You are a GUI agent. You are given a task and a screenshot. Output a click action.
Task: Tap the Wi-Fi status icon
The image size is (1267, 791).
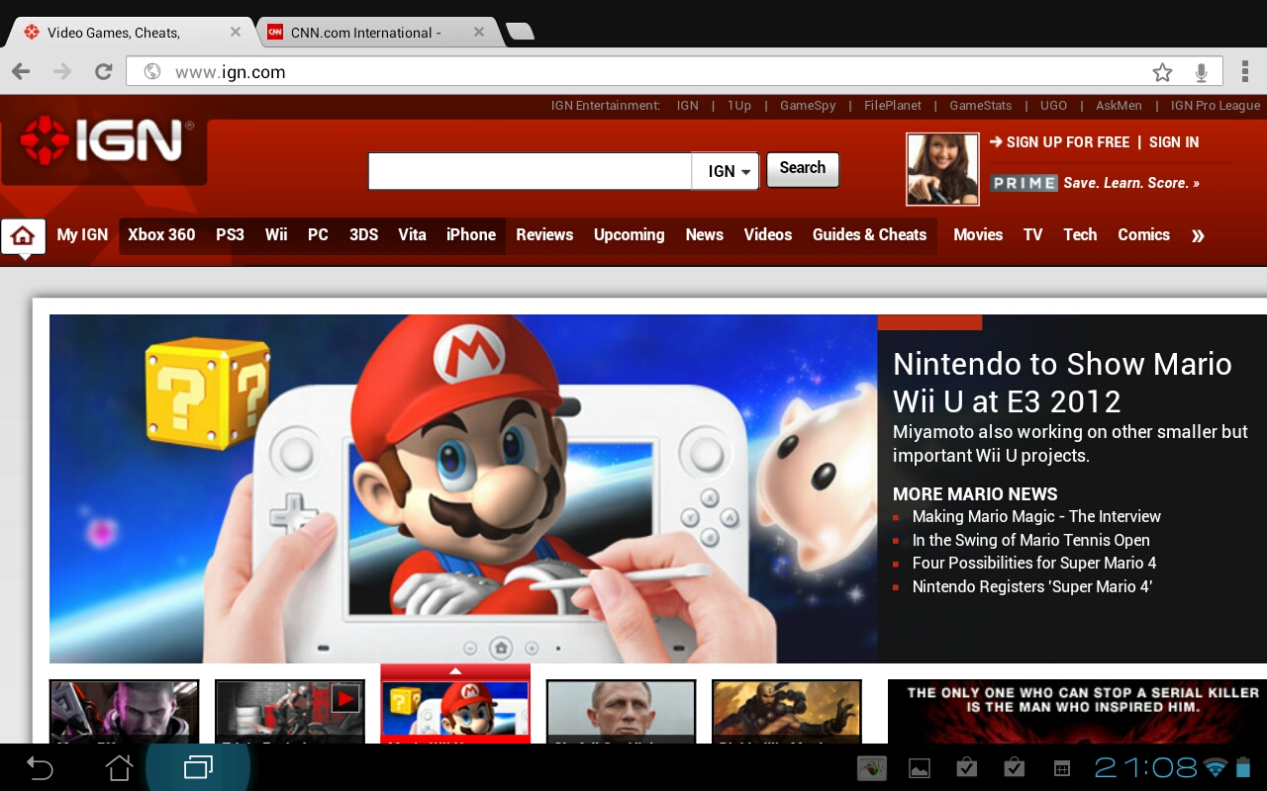tap(1215, 767)
